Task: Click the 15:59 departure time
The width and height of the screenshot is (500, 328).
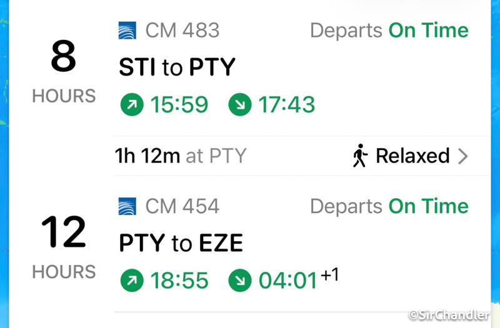Action: pyautogui.click(x=179, y=105)
